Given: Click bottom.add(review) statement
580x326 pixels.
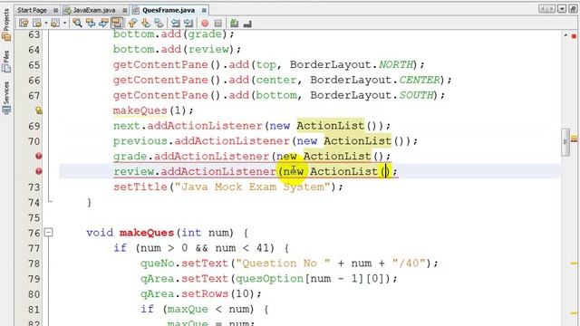Looking at the screenshot, I should (x=177, y=49).
